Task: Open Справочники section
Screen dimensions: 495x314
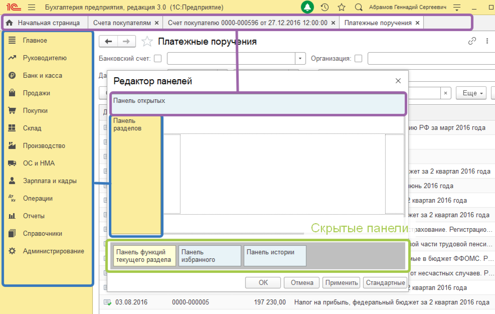Action: pyautogui.click(x=42, y=233)
